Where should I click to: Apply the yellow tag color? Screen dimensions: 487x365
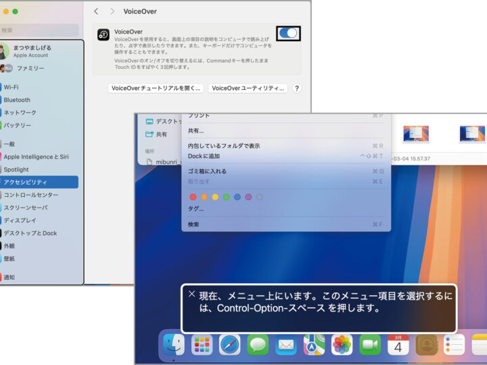point(215,197)
